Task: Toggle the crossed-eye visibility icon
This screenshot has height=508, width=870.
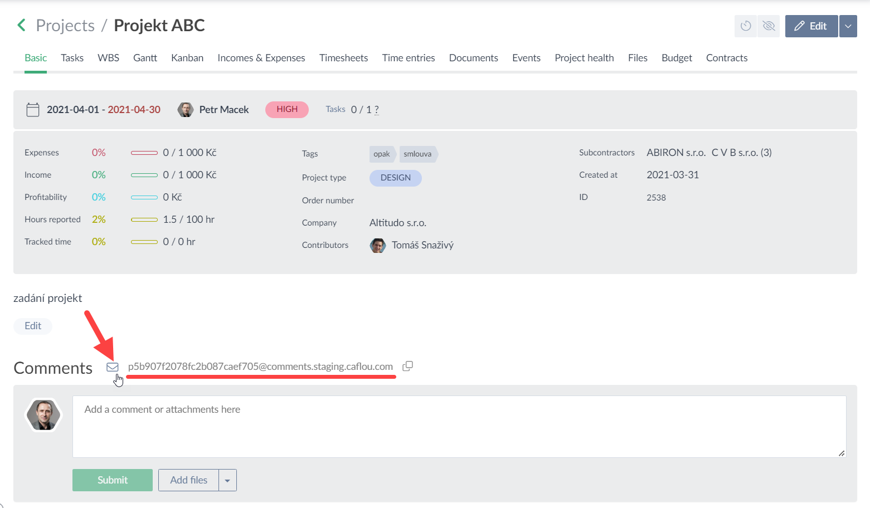Action: [769, 26]
